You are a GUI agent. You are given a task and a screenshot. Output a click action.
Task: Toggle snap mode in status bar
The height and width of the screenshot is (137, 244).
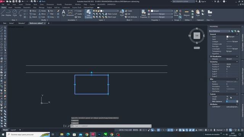point(144,130)
